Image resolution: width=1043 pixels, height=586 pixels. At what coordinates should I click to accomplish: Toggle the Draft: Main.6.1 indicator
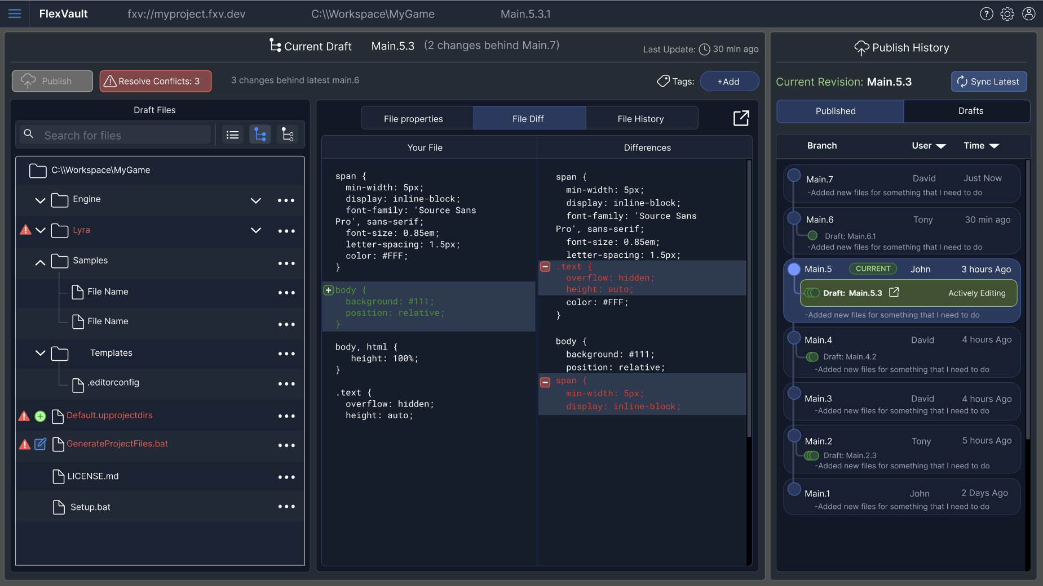click(x=812, y=235)
